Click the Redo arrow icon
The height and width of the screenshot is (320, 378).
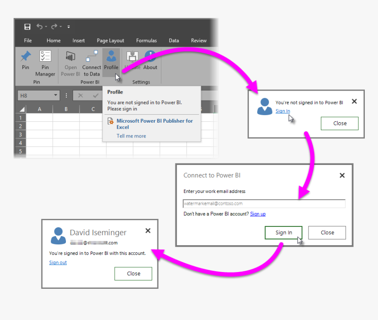(54, 26)
